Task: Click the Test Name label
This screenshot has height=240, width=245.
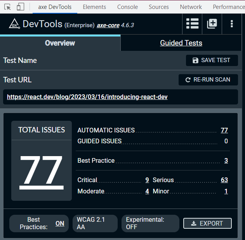Action: 20,60
